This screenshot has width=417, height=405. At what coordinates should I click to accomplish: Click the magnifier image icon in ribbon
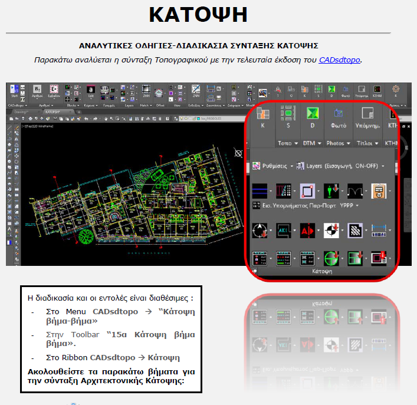[x=262, y=93]
